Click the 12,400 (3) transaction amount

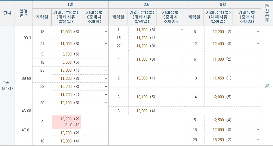[x=222, y=44]
